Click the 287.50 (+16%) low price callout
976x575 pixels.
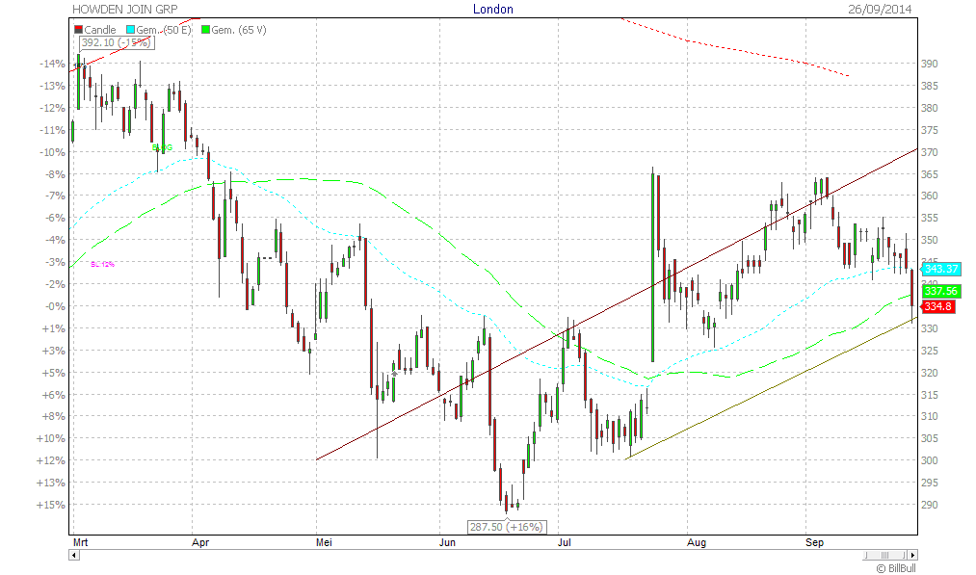tap(507, 527)
